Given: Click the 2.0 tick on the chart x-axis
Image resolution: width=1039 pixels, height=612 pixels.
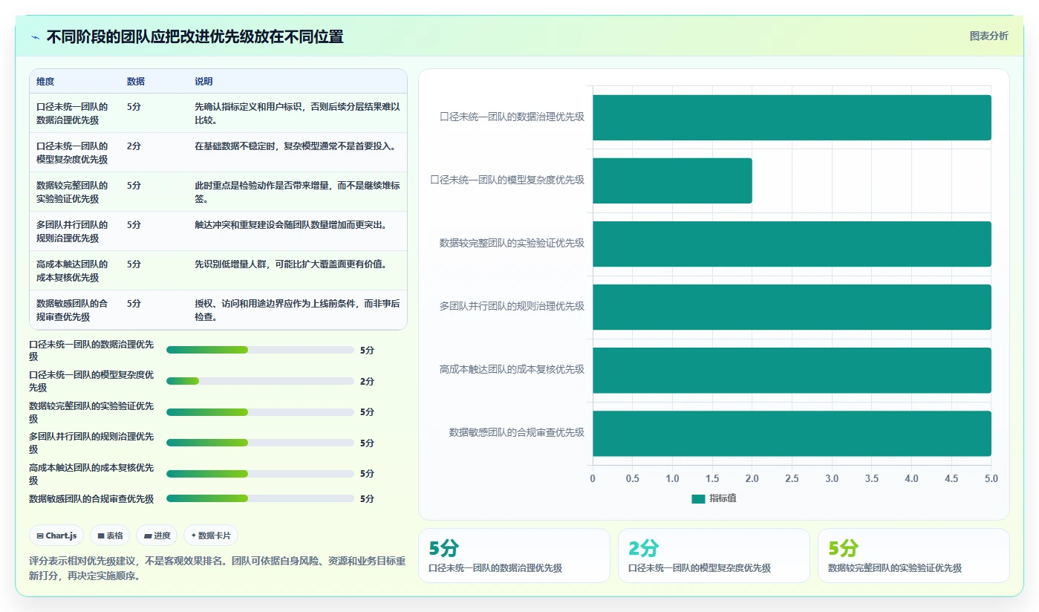Looking at the screenshot, I should click(752, 479).
